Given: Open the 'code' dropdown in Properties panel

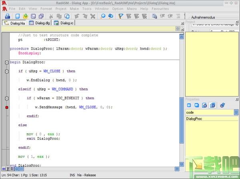Looking at the screenshot, I should (x=236, y=113).
